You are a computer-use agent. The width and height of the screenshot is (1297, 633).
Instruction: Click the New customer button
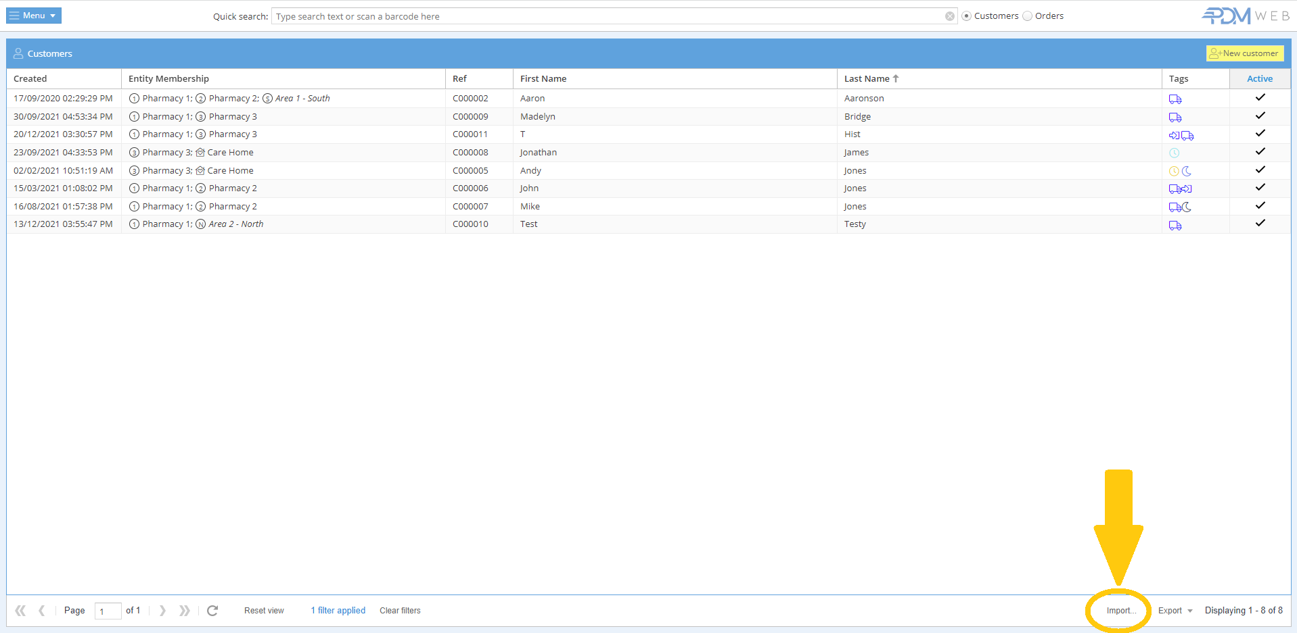coord(1245,53)
